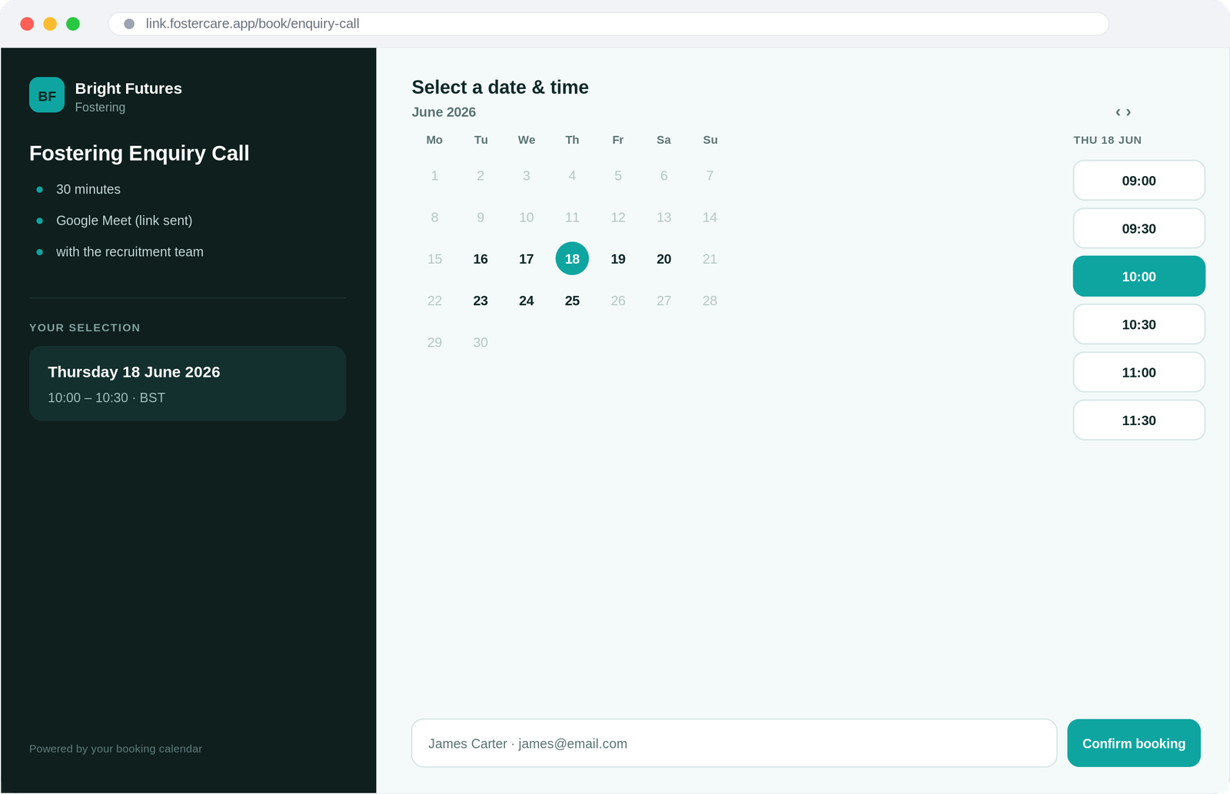
Task: Click the THU 18 JUN header
Action: [x=1107, y=140]
